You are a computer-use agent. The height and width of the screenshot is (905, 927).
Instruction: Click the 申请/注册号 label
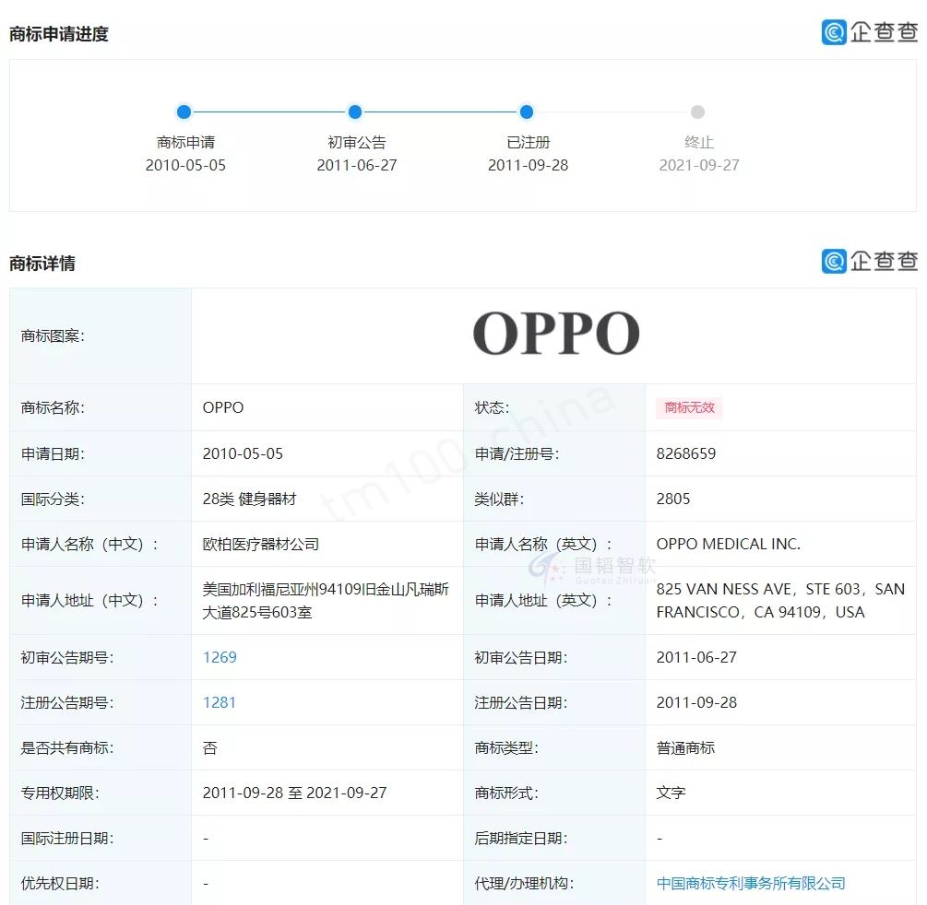click(x=517, y=453)
